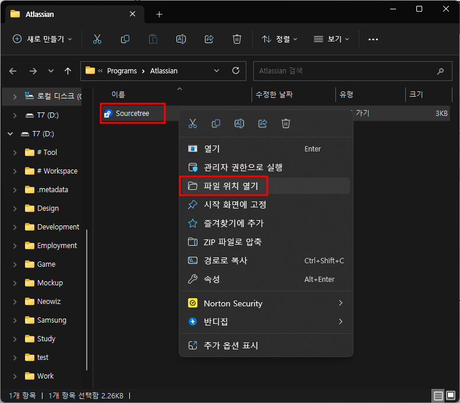Expand the Development folder node
Viewport: 460px width, 403px height.
point(15,227)
